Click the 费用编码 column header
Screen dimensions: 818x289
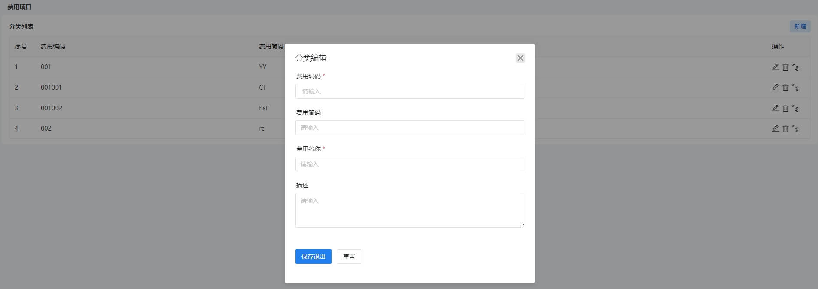click(53, 46)
